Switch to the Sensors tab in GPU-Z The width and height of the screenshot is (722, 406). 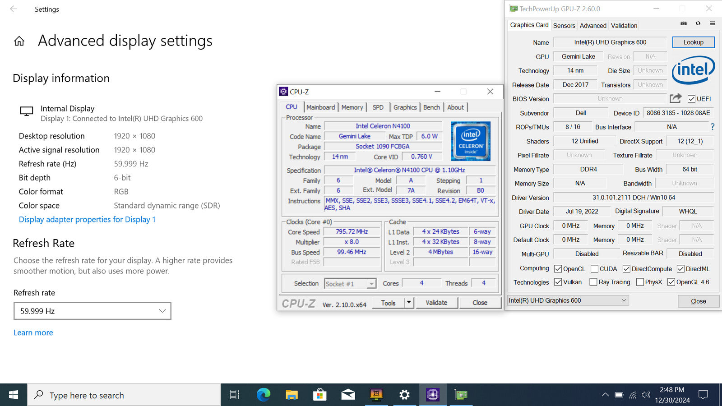[564, 26]
